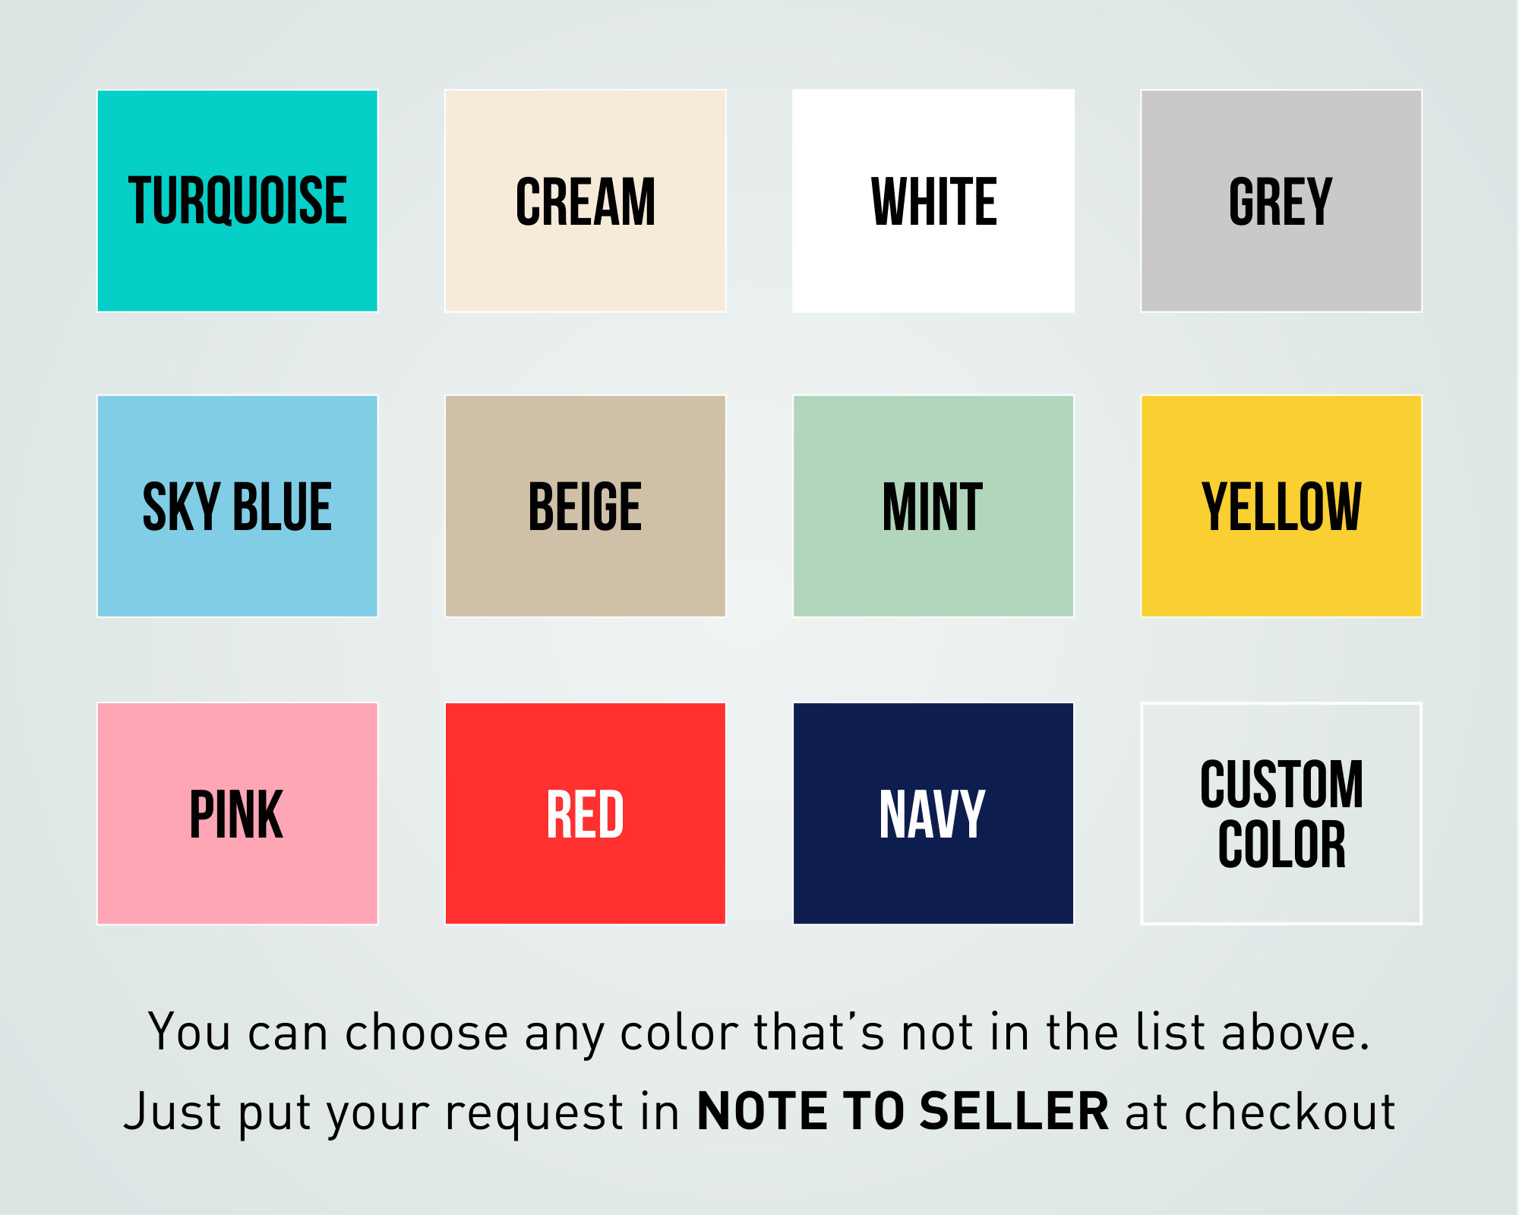Screen dimensions: 1519x1215
Task: Click the word checkout in bottom line
Action: tap(1290, 1111)
